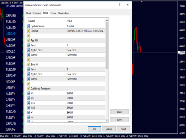The image size is (186, 139).
Task: Select USDCAD in the MA Cross Scanner list
Action: (11, 34)
